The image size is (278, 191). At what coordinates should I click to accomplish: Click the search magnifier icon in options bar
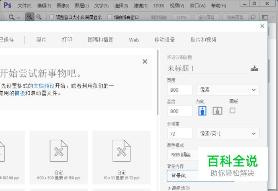pos(253,17)
